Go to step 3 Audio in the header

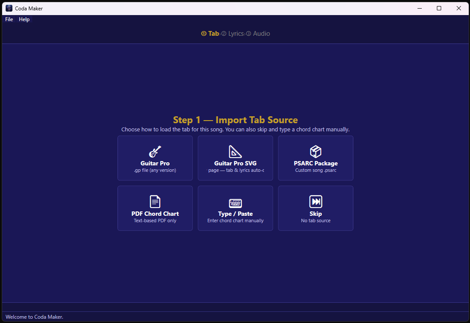click(258, 34)
